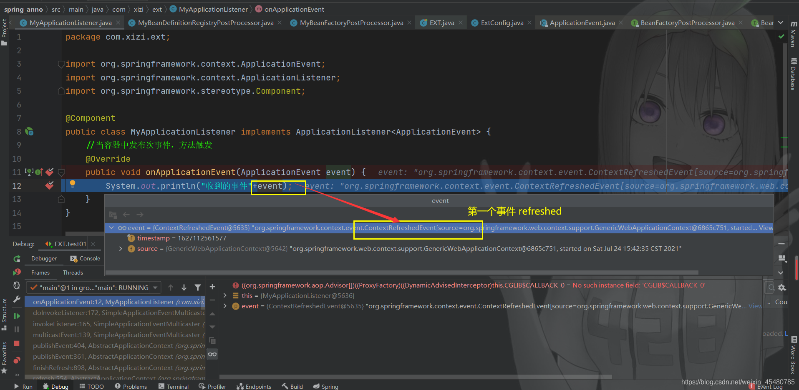
Task: Open Database side panel
Action: (x=793, y=74)
